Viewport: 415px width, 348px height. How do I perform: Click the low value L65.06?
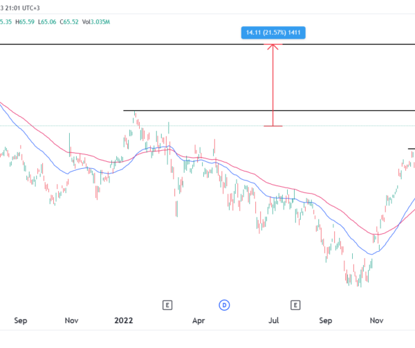47,22
